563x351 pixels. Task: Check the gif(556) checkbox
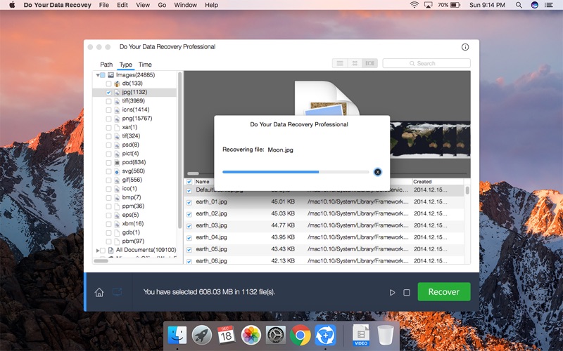(108, 180)
